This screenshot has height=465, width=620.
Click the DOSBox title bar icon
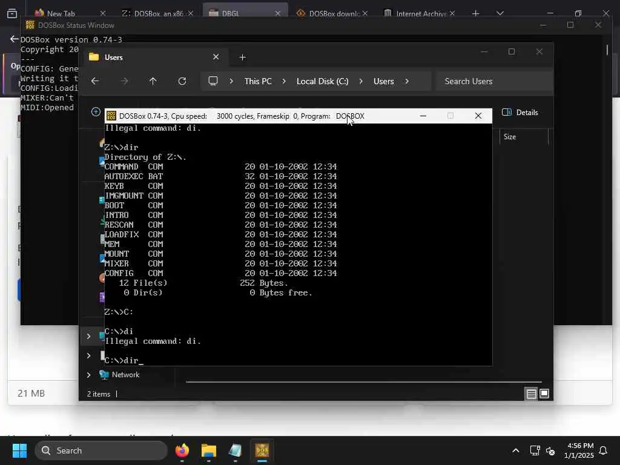[x=111, y=116]
